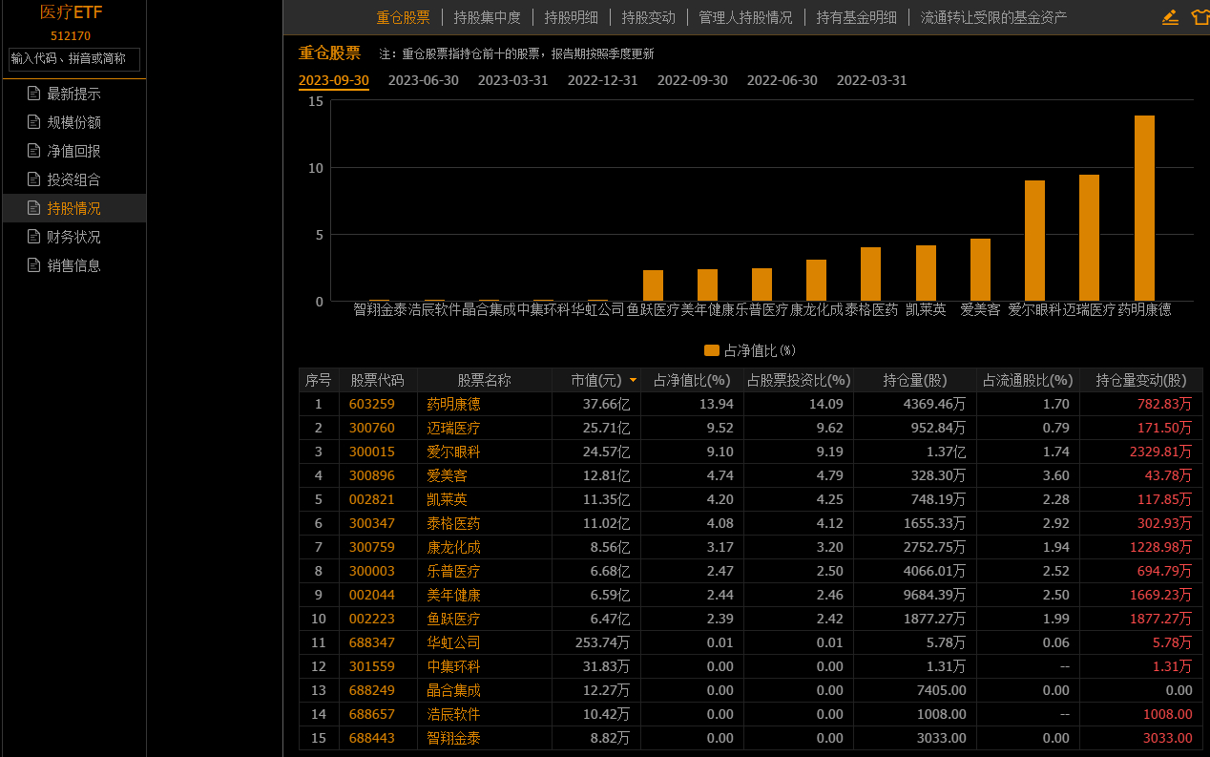Click document icon beside 财务状况
The image size is (1210, 757).
click(34, 237)
